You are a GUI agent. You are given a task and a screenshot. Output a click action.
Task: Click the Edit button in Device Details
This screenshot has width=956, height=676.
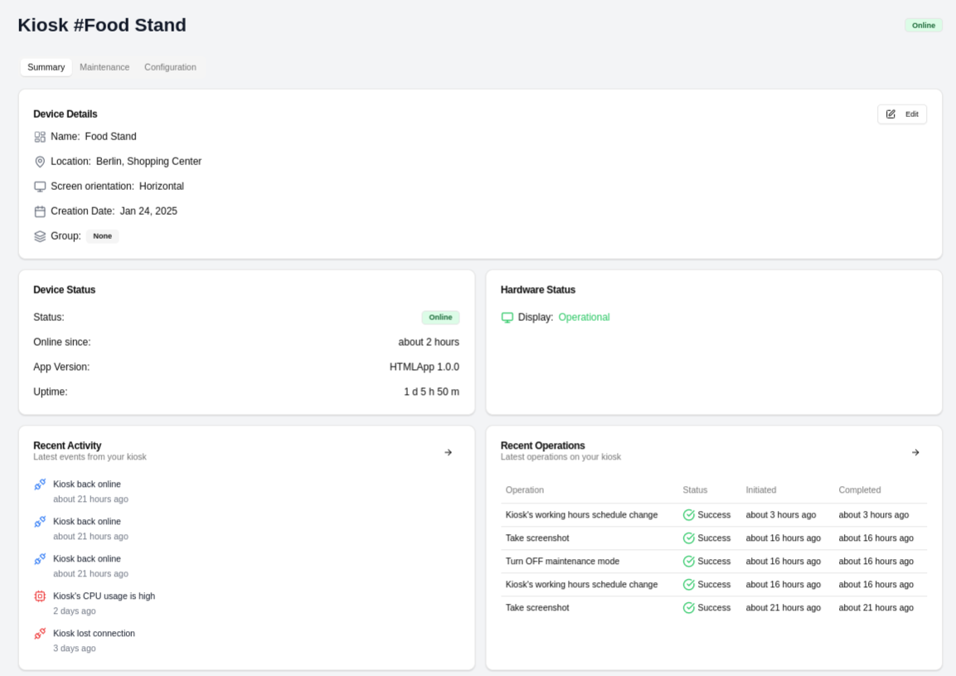point(902,114)
